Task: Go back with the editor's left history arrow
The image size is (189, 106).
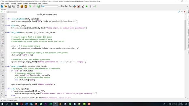Action: pyautogui.click(x=1, y=12)
